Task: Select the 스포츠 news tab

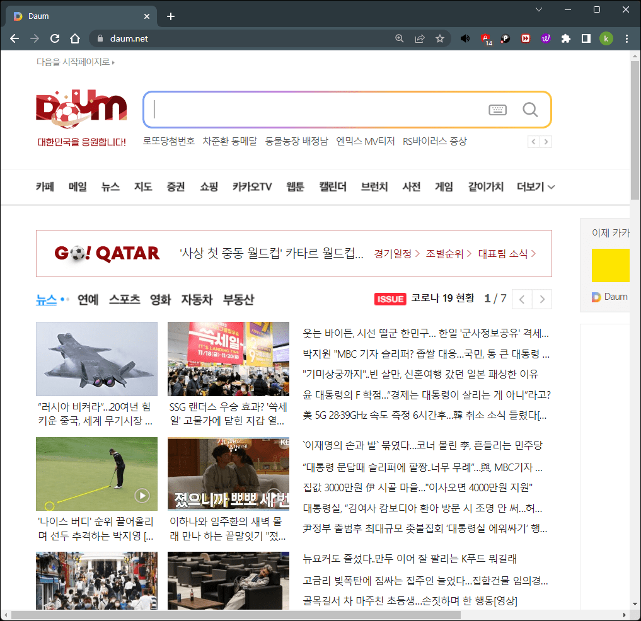Action: [x=124, y=299]
